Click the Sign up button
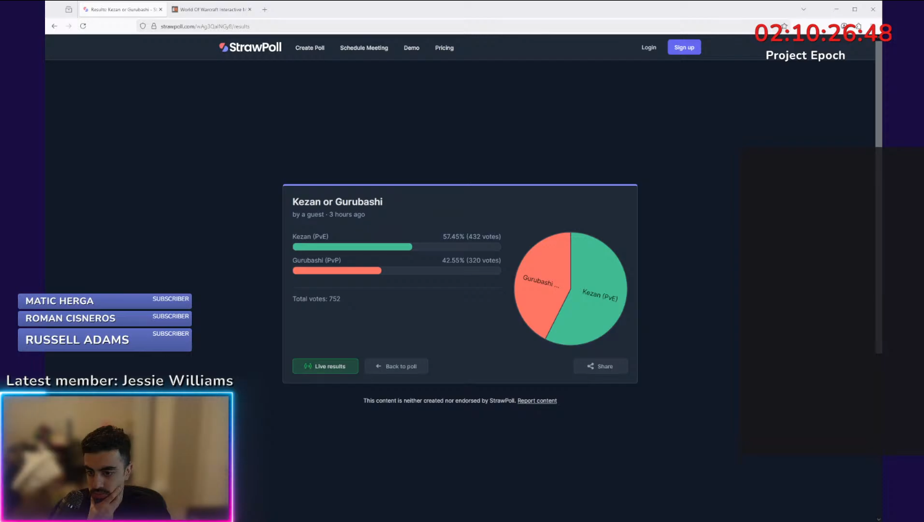Image resolution: width=924 pixels, height=522 pixels. (684, 48)
